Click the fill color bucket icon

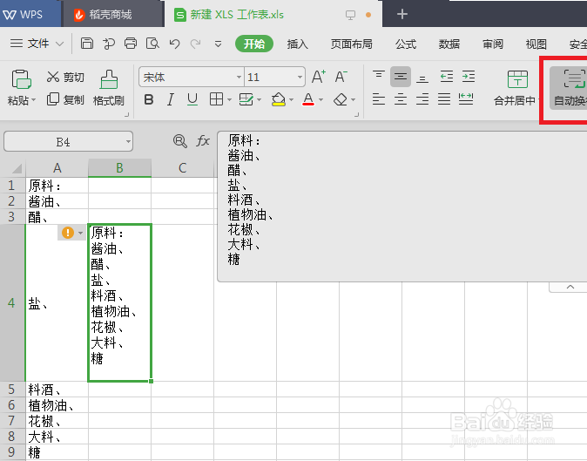tap(279, 99)
